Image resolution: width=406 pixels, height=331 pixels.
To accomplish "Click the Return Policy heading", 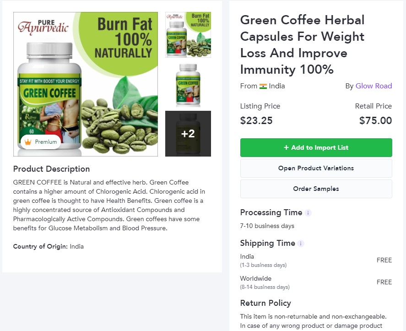I will (265, 303).
